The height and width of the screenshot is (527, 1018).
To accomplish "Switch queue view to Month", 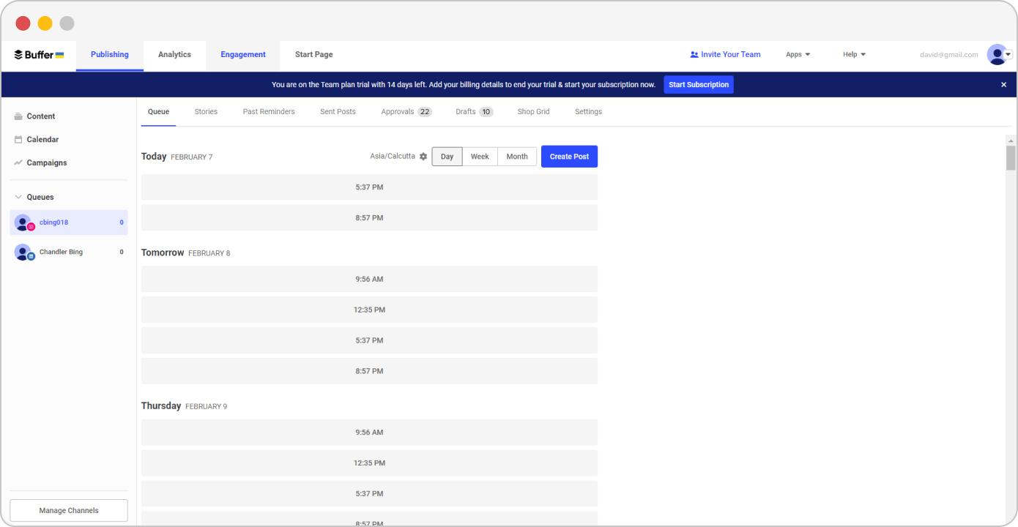I will [x=517, y=157].
